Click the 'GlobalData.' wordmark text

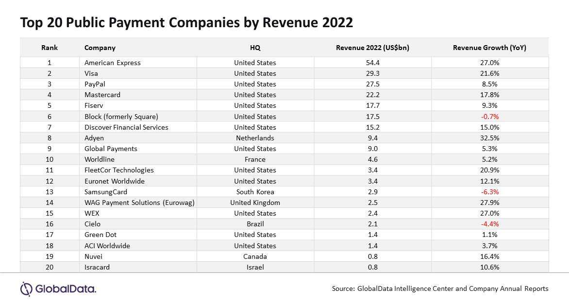[x=66, y=289]
